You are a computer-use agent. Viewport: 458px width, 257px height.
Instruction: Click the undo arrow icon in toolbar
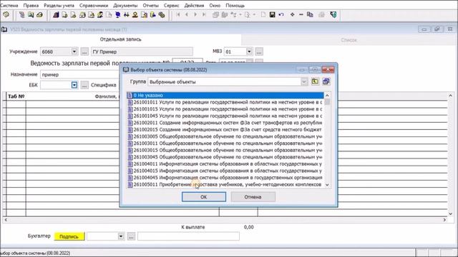pyautogui.click(x=281, y=14)
